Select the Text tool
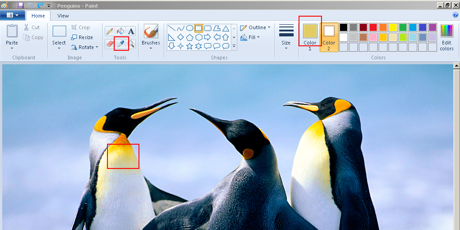This screenshot has height=230, width=460. [x=131, y=31]
